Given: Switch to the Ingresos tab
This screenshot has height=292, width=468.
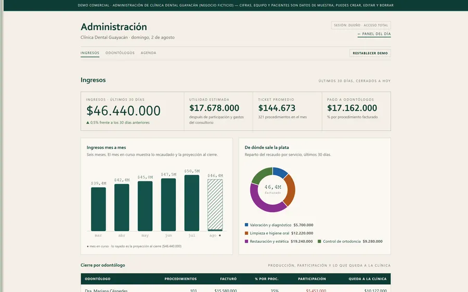Looking at the screenshot, I should tap(90, 53).
